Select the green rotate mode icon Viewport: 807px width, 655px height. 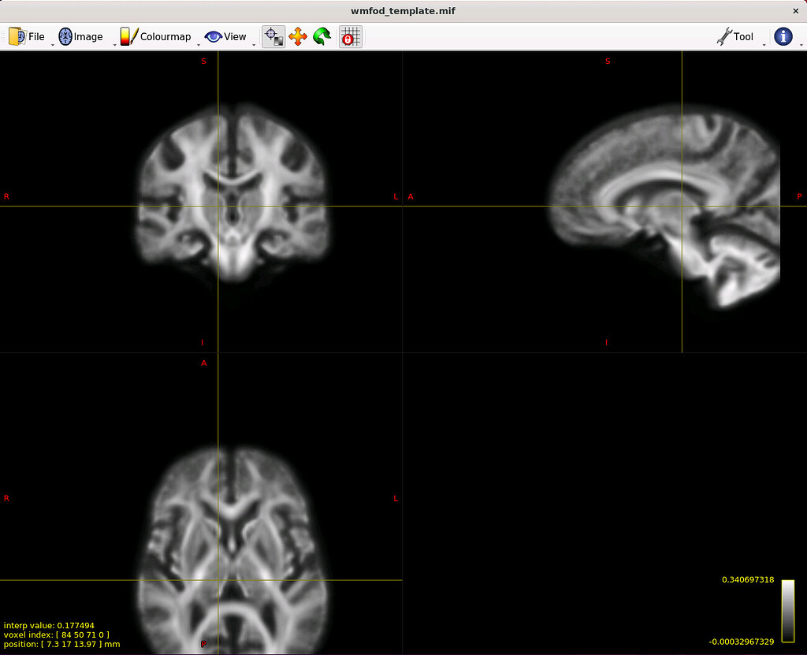(x=321, y=37)
